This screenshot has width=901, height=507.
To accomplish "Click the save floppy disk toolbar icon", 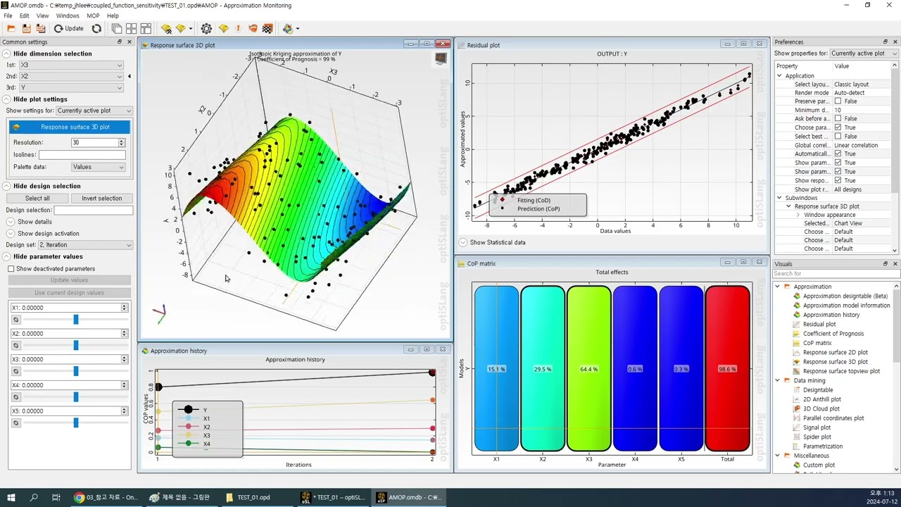I will pyautogui.click(x=26, y=29).
